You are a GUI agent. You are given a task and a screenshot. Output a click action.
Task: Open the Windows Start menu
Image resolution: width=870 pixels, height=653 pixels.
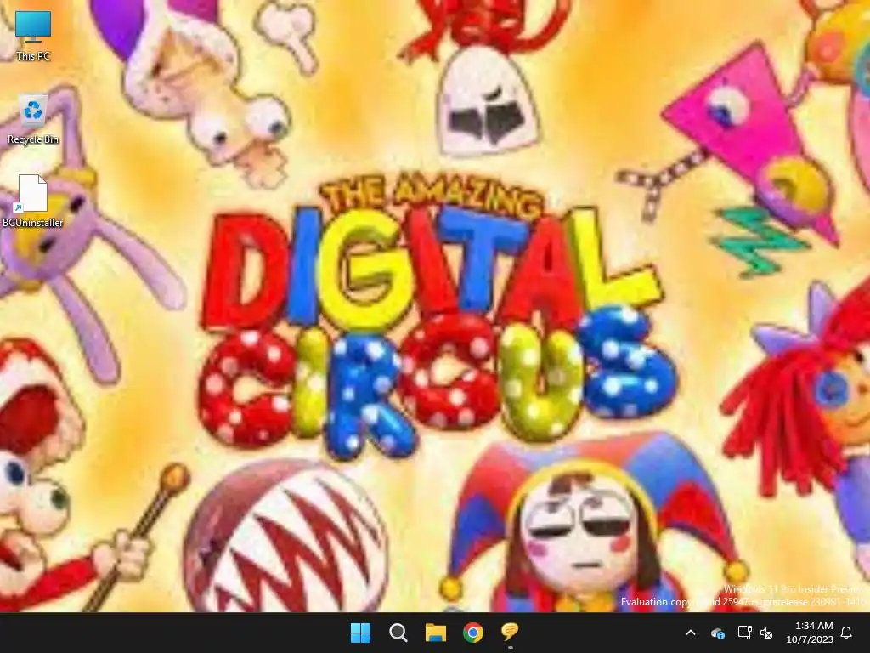360,633
